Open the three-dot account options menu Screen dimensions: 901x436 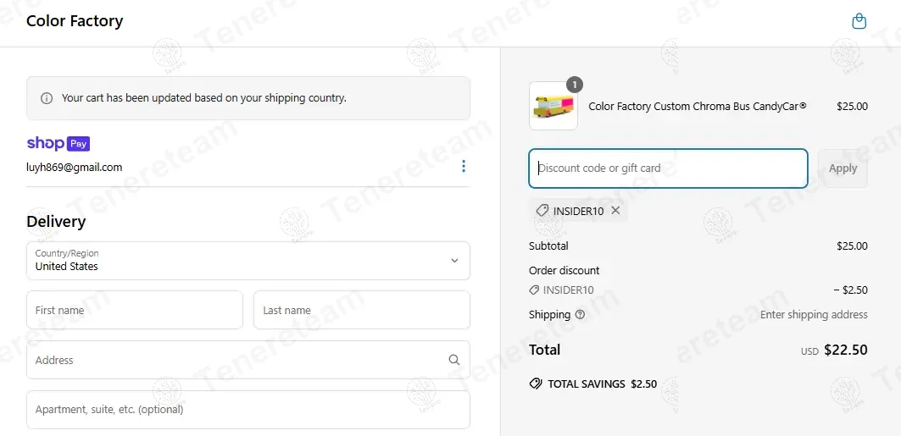coord(463,166)
